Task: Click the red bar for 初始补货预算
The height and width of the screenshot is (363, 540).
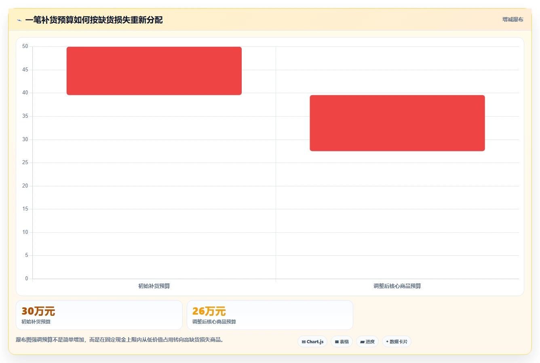Action: 154,71
